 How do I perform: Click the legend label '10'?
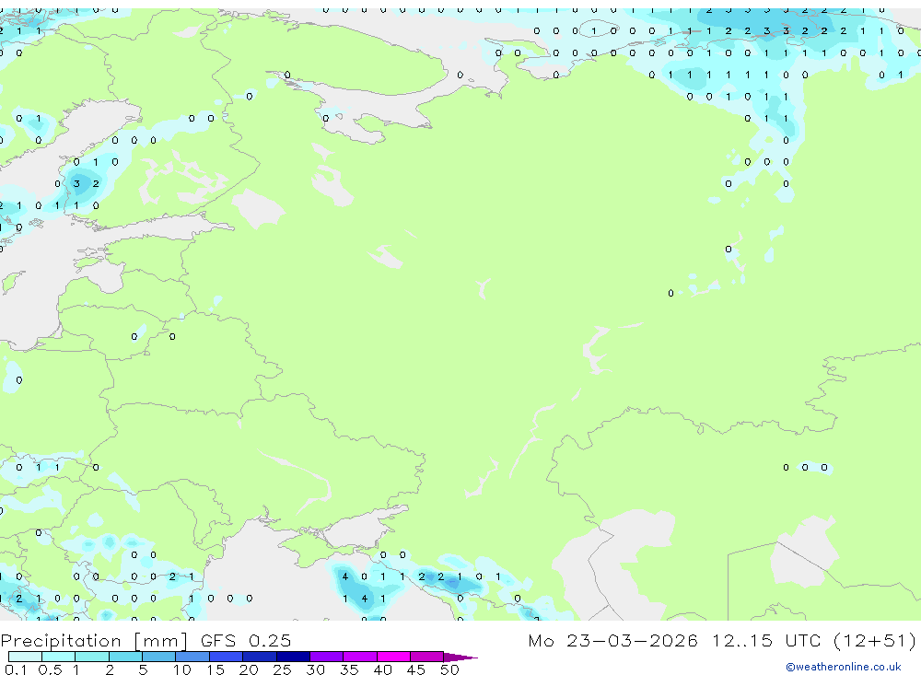point(182,669)
